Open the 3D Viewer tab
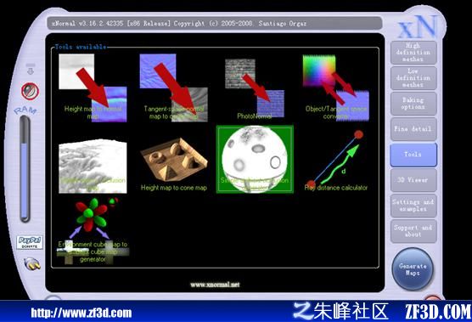 (x=413, y=180)
